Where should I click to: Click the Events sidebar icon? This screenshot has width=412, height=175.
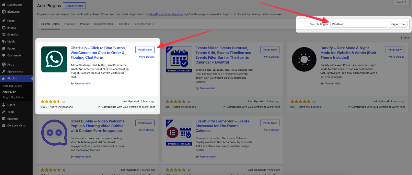(3, 28)
